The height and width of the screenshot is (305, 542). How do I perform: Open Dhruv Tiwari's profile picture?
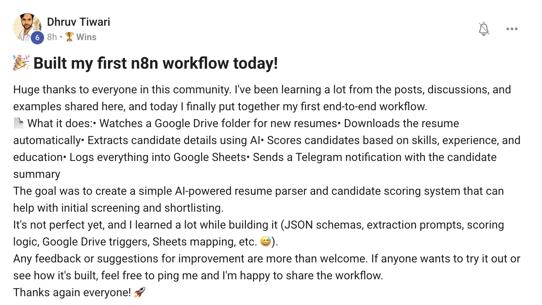tap(28, 28)
